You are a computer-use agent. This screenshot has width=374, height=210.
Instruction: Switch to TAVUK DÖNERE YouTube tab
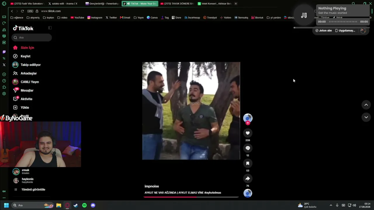(x=177, y=4)
